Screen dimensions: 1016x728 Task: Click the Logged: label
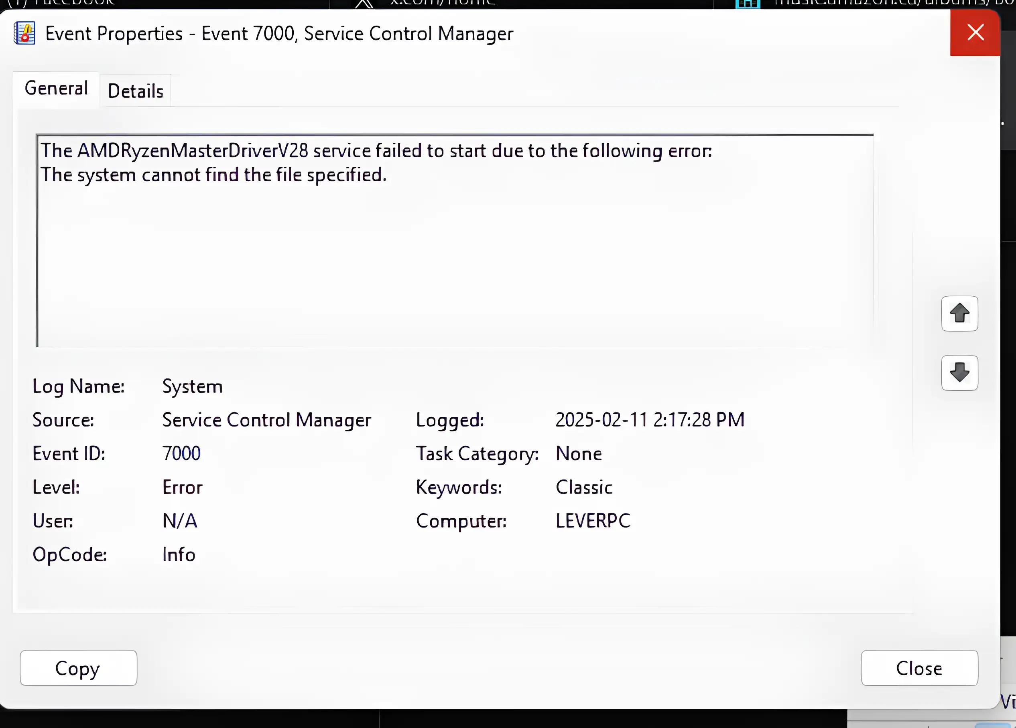tap(450, 420)
